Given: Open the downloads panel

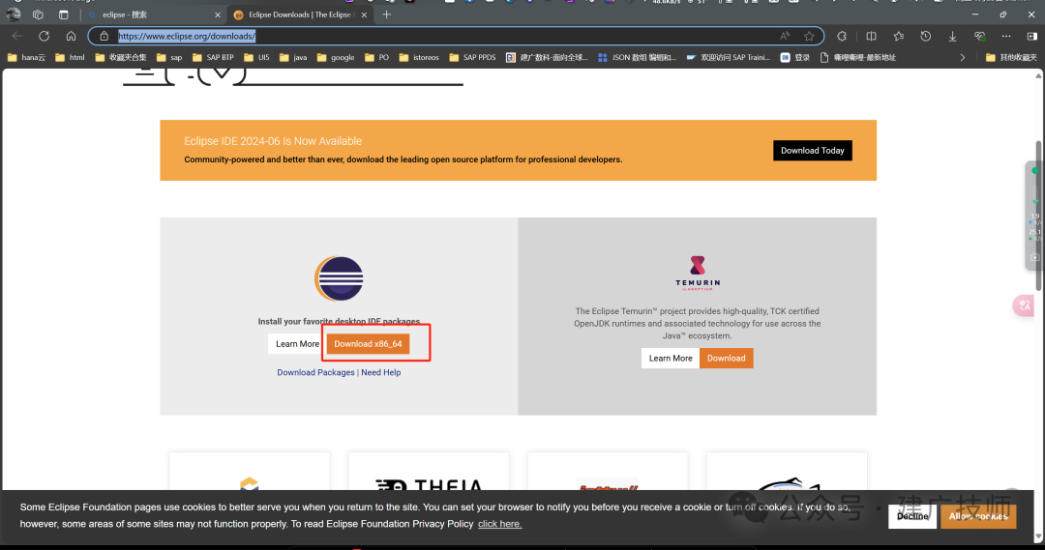Looking at the screenshot, I should click(952, 36).
